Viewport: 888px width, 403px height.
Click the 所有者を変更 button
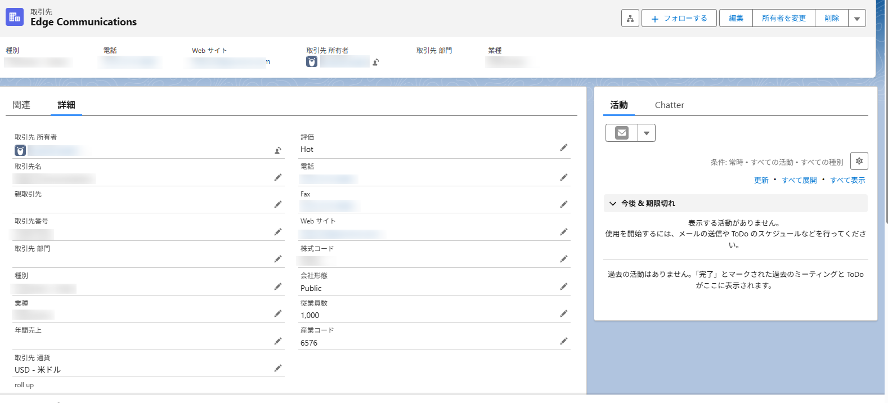pos(784,18)
